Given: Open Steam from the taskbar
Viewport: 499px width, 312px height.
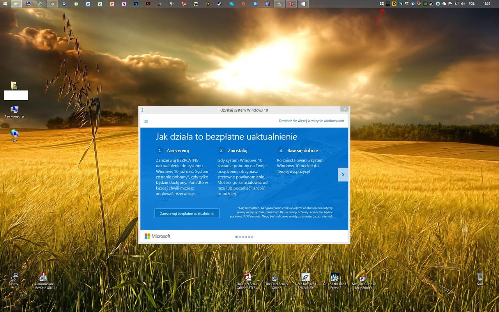Looking at the screenshot, I should pyautogui.click(x=219, y=4).
